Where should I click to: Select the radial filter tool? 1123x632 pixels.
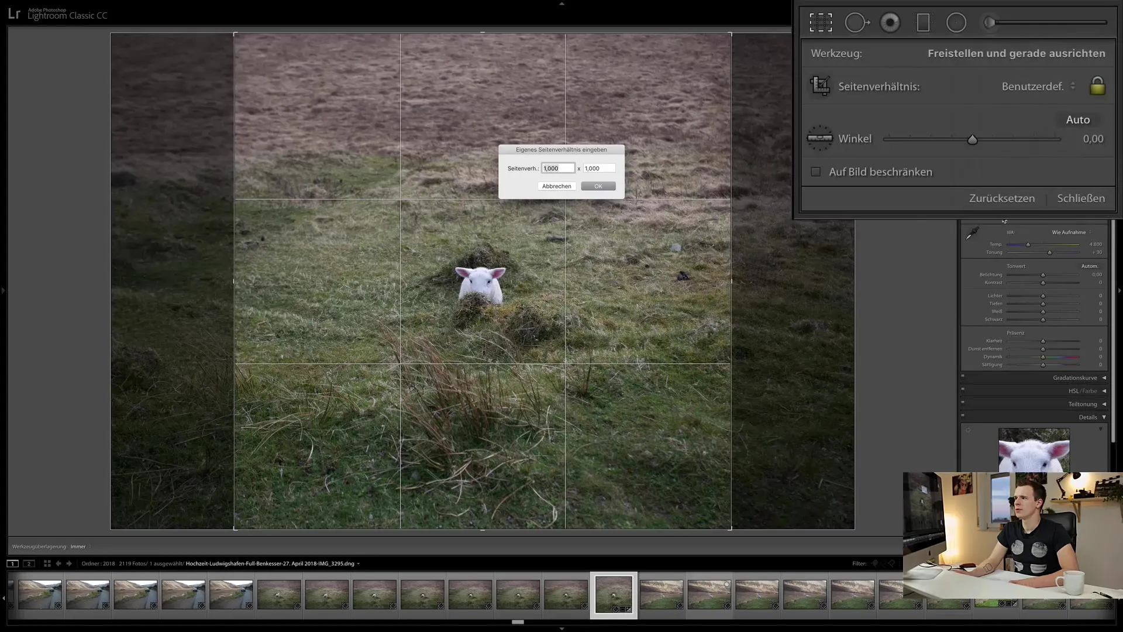click(x=956, y=23)
